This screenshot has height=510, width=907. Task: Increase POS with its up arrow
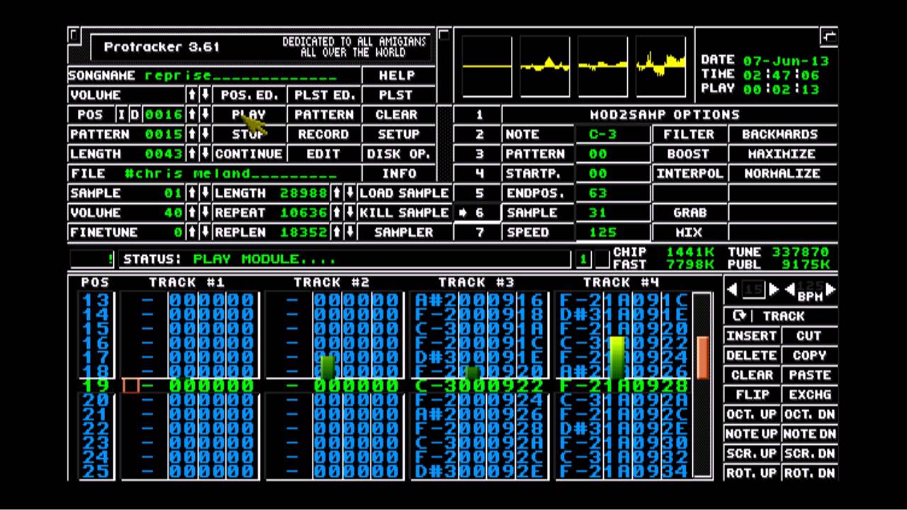click(x=191, y=115)
